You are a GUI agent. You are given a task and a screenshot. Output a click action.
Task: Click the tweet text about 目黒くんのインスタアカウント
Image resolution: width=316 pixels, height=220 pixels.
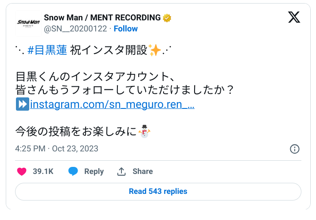(x=95, y=77)
